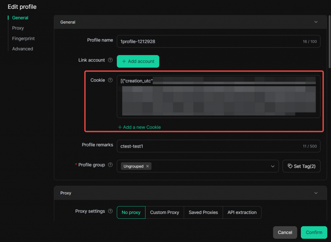Screen dimensions: 331x242
Task: Open the Profile group dropdown arrow
Action: click(x=272, y=166)
